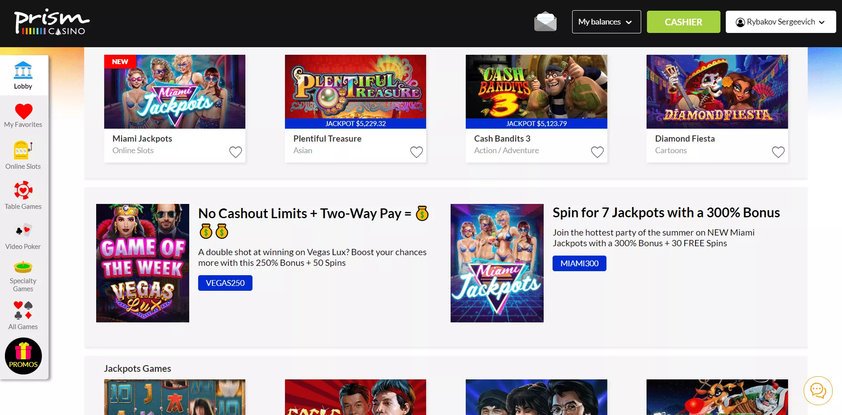Toggle favorite heart on Plentiful Treasure

(x=416, y=152)
